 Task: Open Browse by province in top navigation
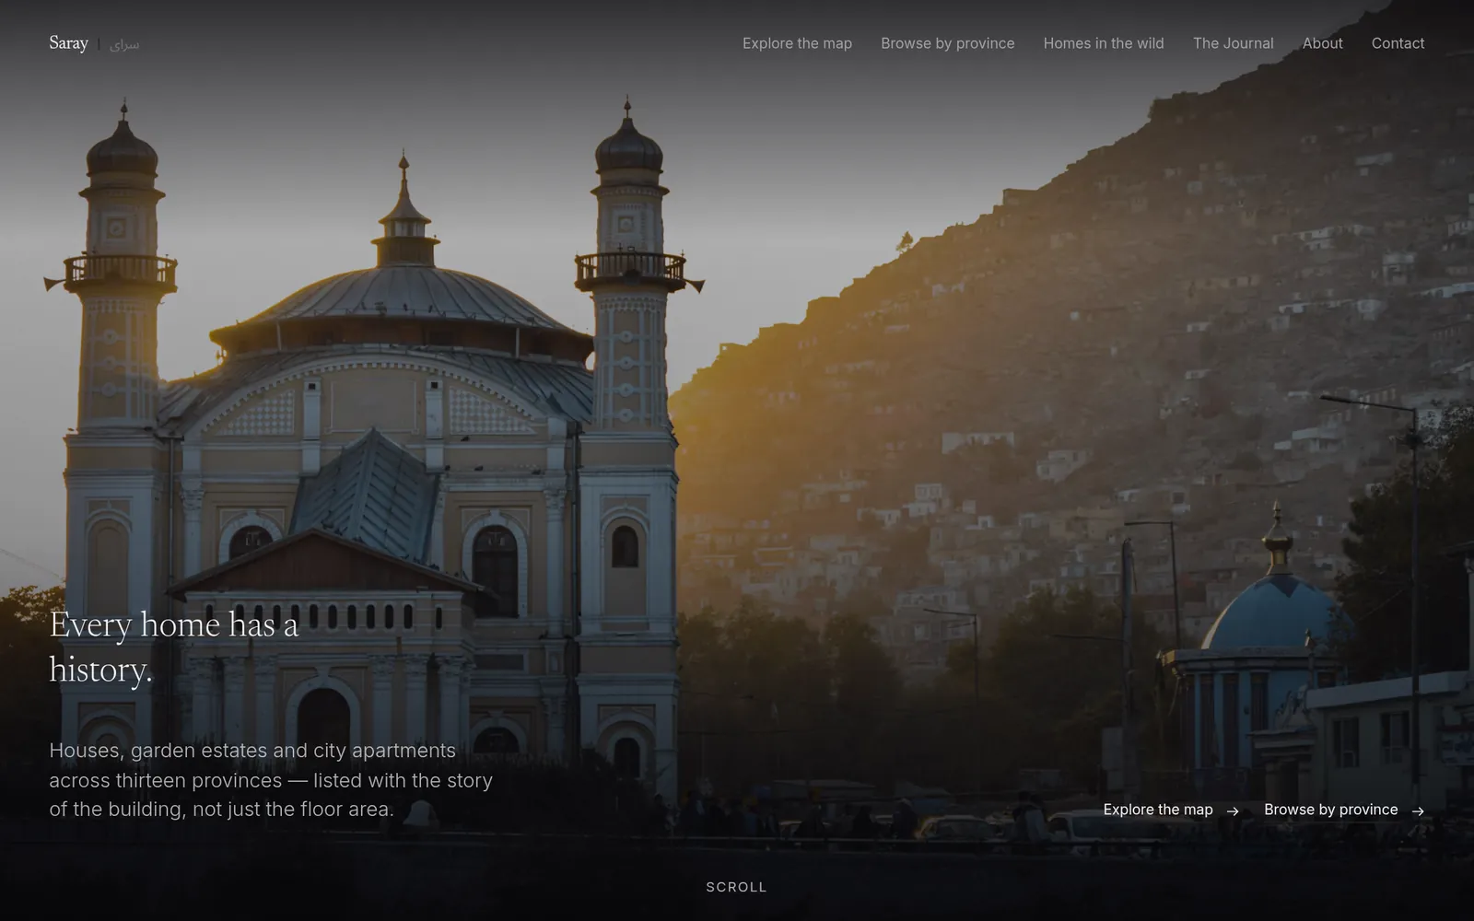(x=947, y=43)
